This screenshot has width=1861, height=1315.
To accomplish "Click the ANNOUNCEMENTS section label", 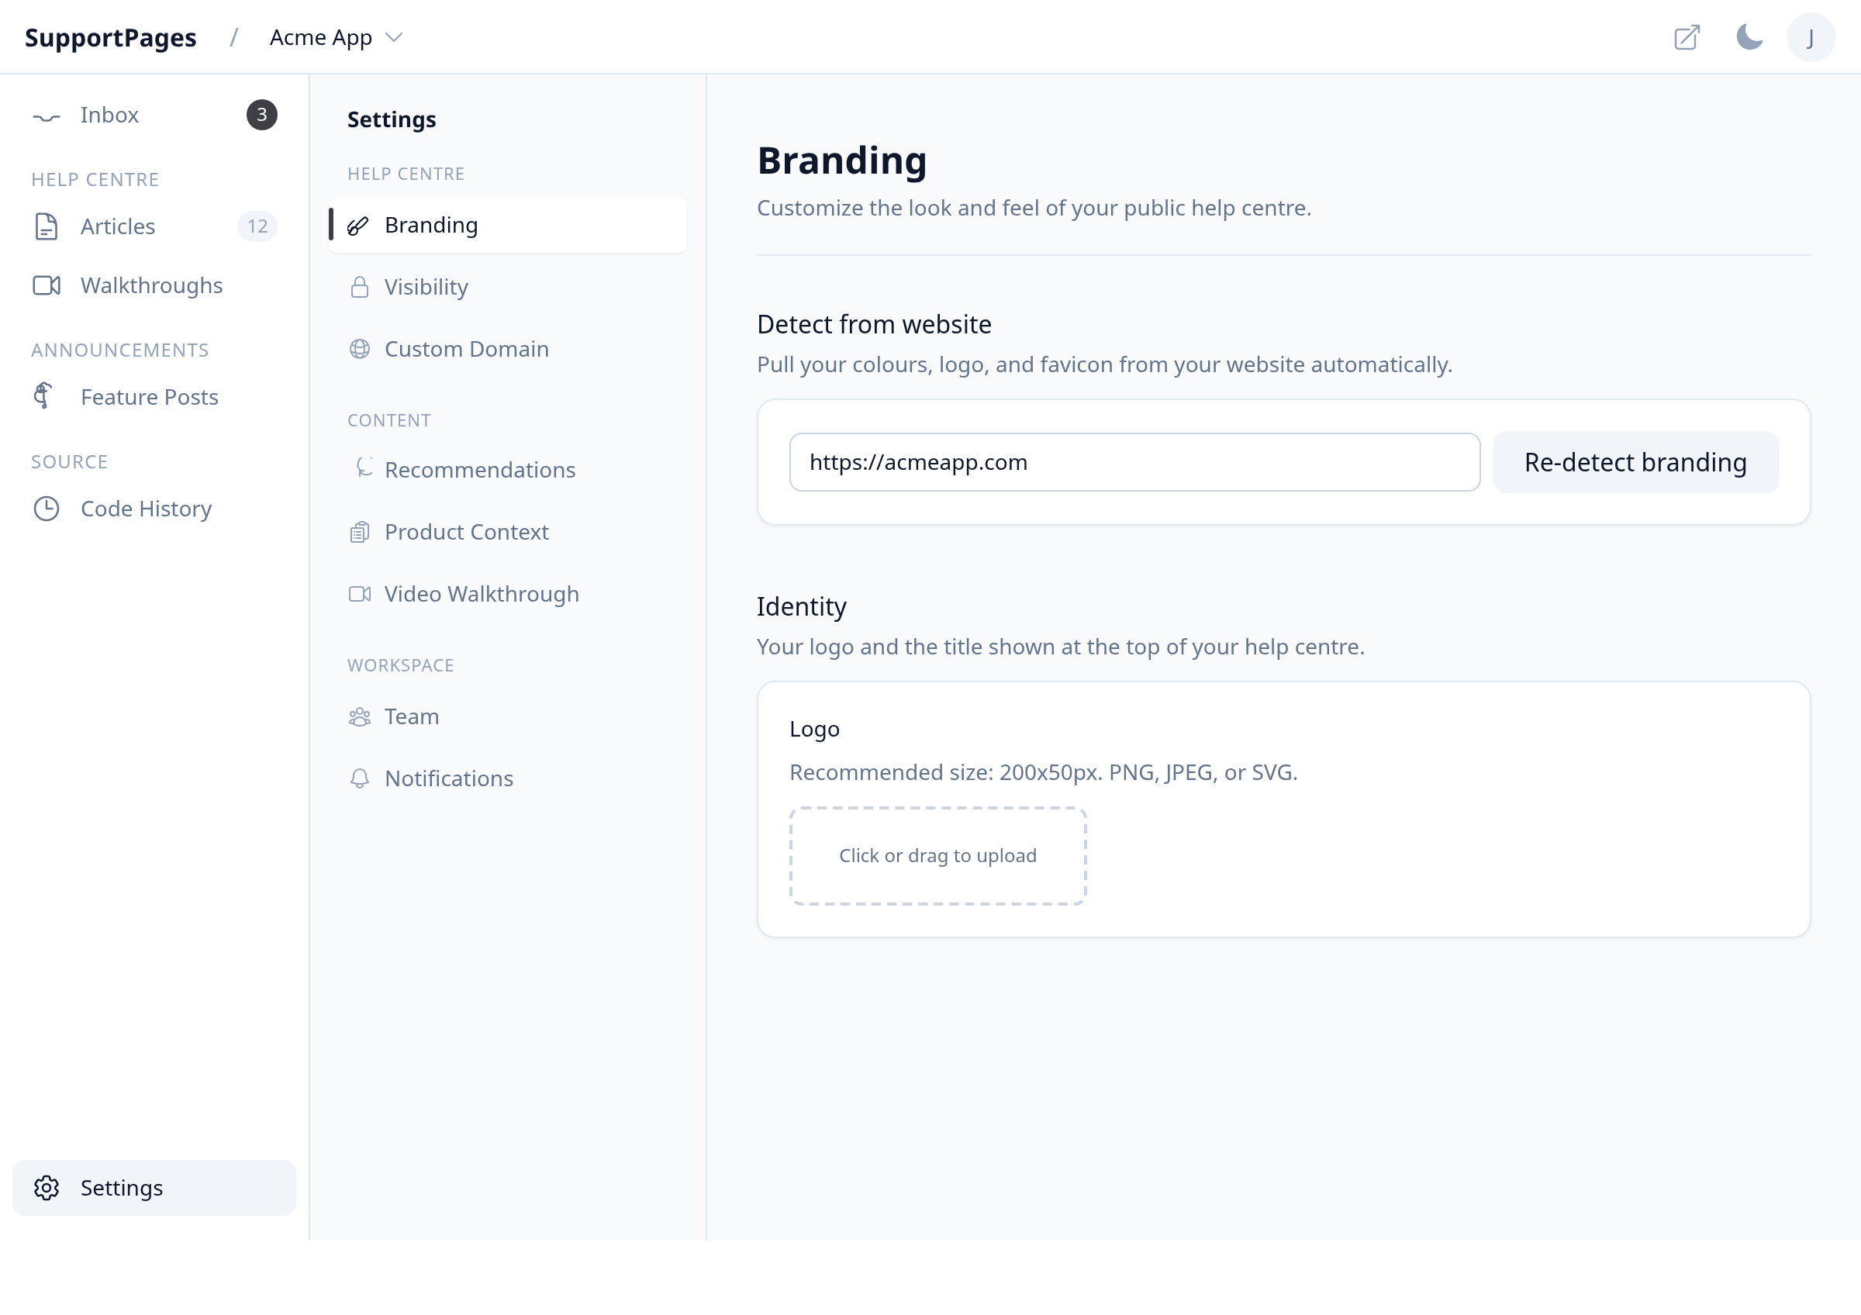I will [120, 350].
